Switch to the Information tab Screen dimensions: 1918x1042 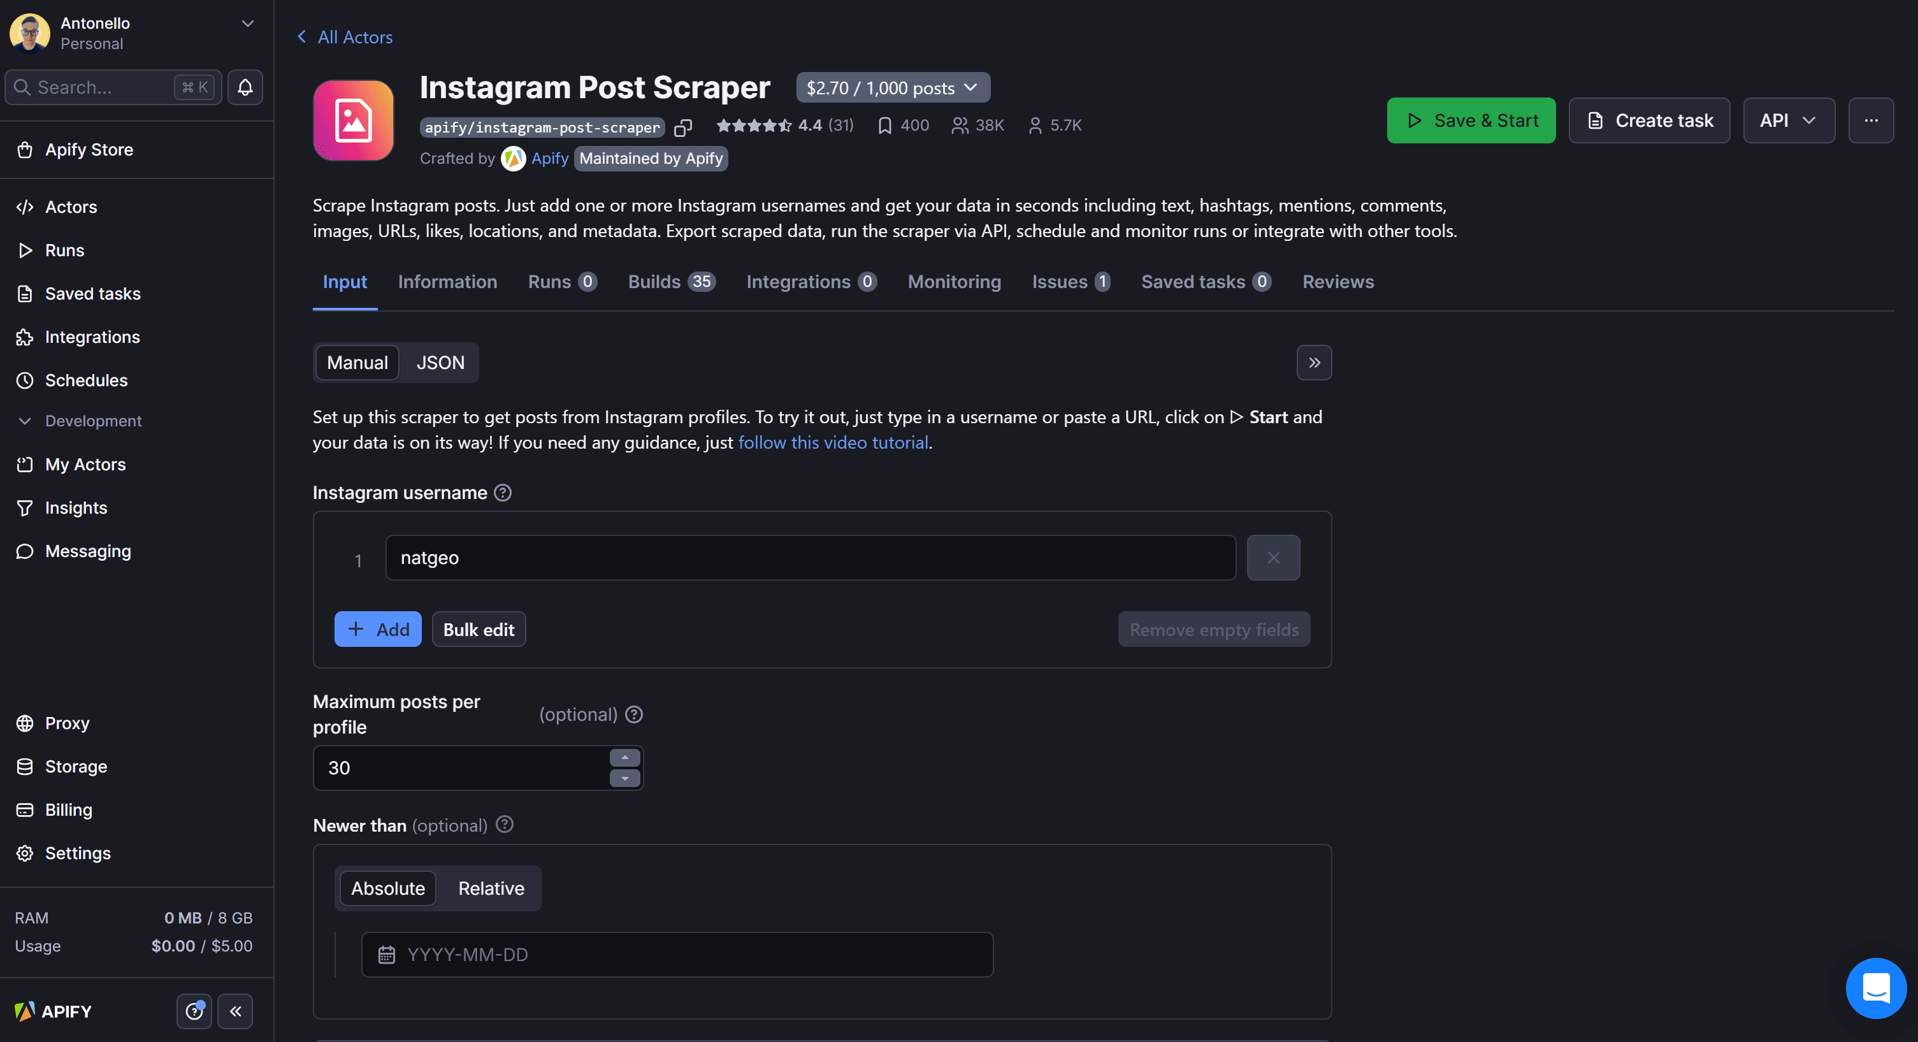point(447,282)
